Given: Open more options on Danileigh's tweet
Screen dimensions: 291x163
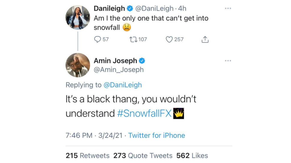Looking at the screenshot, I should [x=228, y=8].
